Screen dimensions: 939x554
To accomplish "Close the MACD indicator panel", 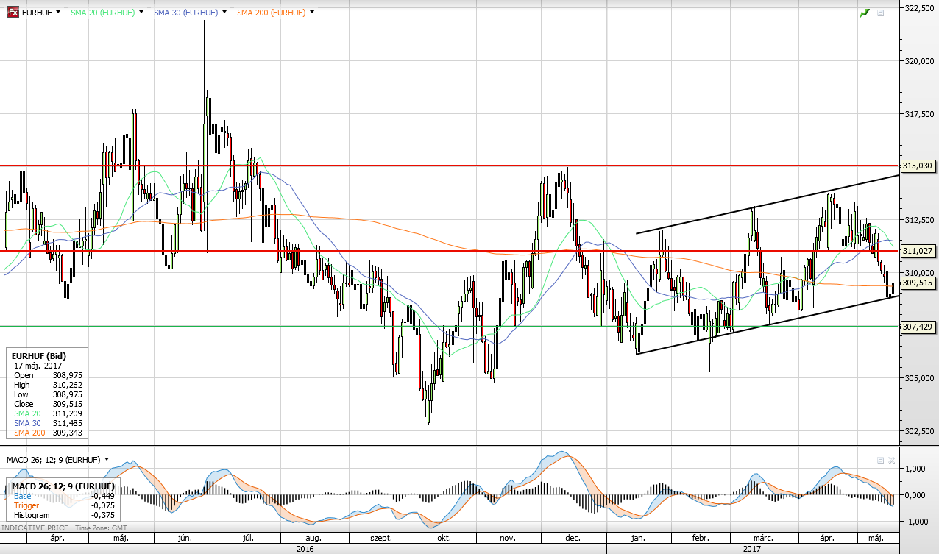I will click(x=891, y=460).
